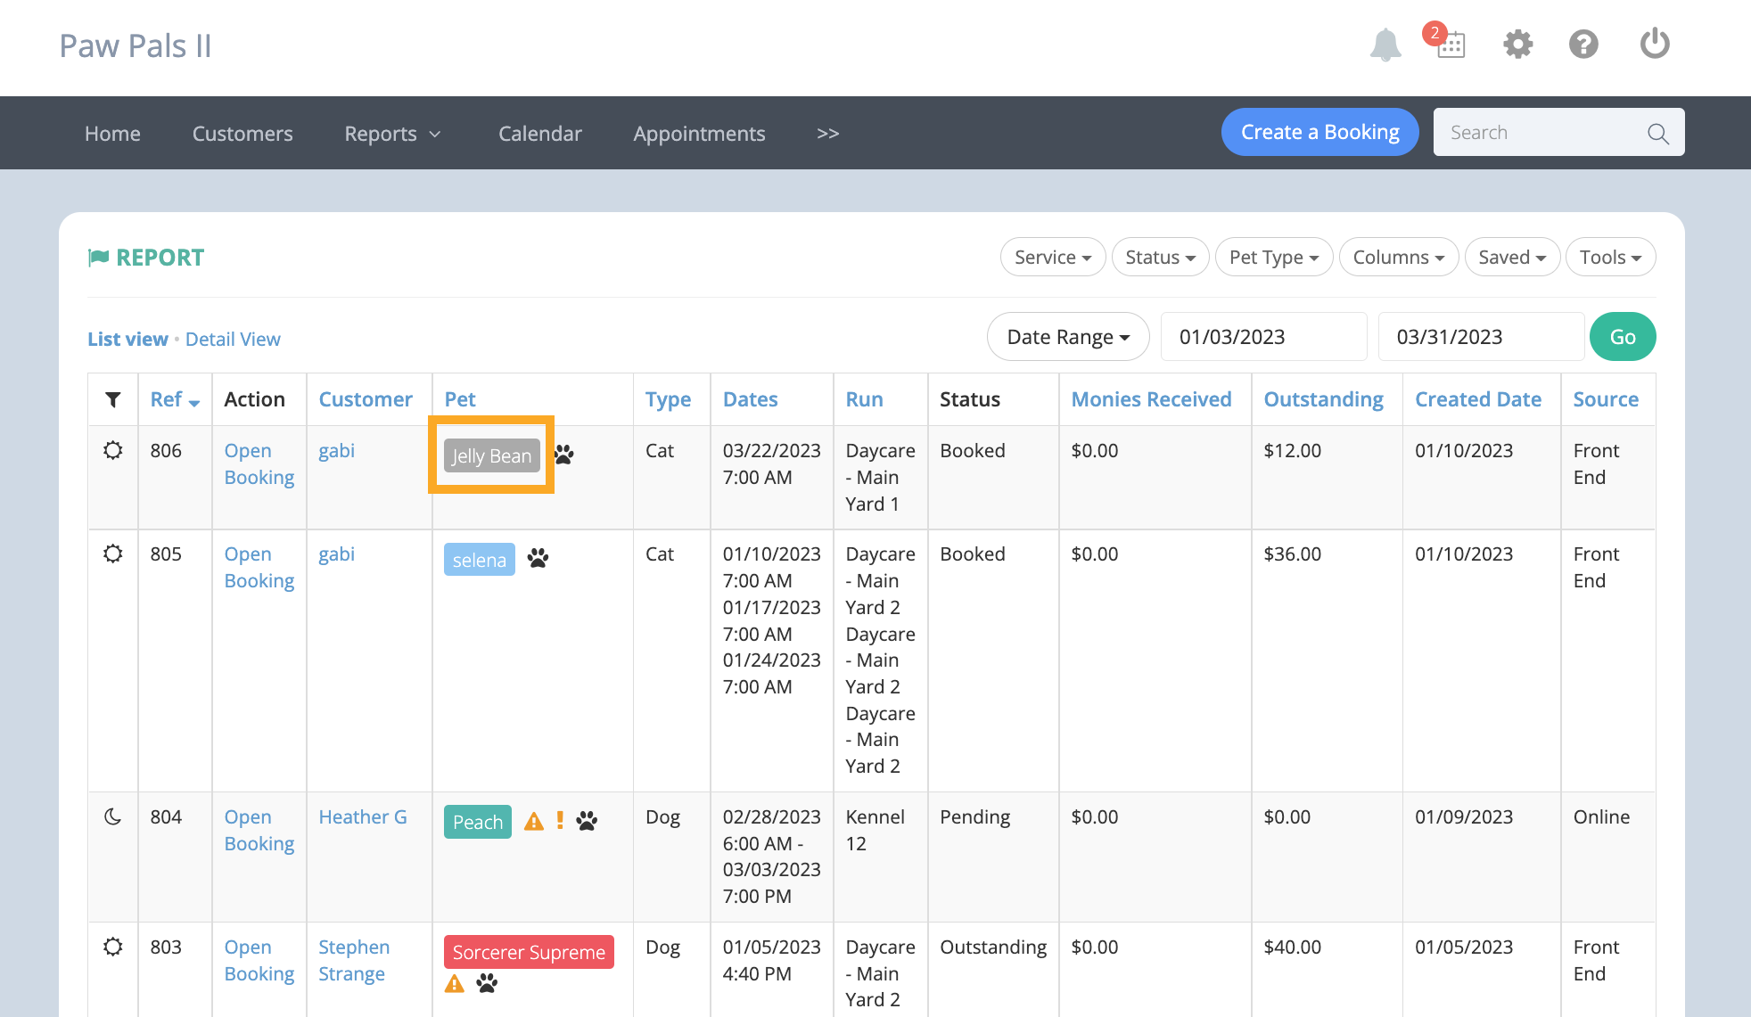Screen dimensions: 1751x1017
Task: Sort by Monies Received column header
Action: click(x=1151, y=399)
